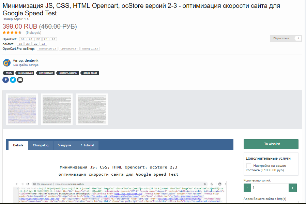Click the 'минимизация' tag

pos(25,73)
